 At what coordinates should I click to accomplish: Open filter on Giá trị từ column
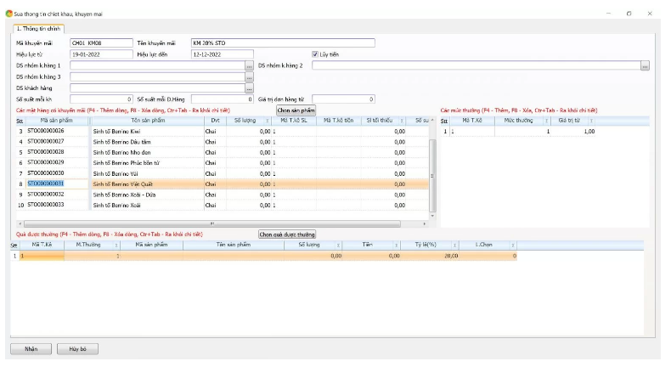pos(591,121)
